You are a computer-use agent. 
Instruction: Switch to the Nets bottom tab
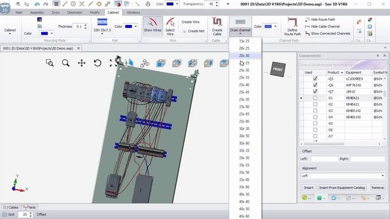tap(30, 207)
